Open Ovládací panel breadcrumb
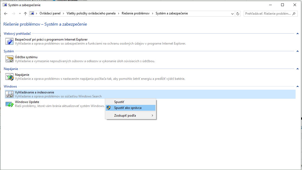302x170 pixels. point(50,13)
